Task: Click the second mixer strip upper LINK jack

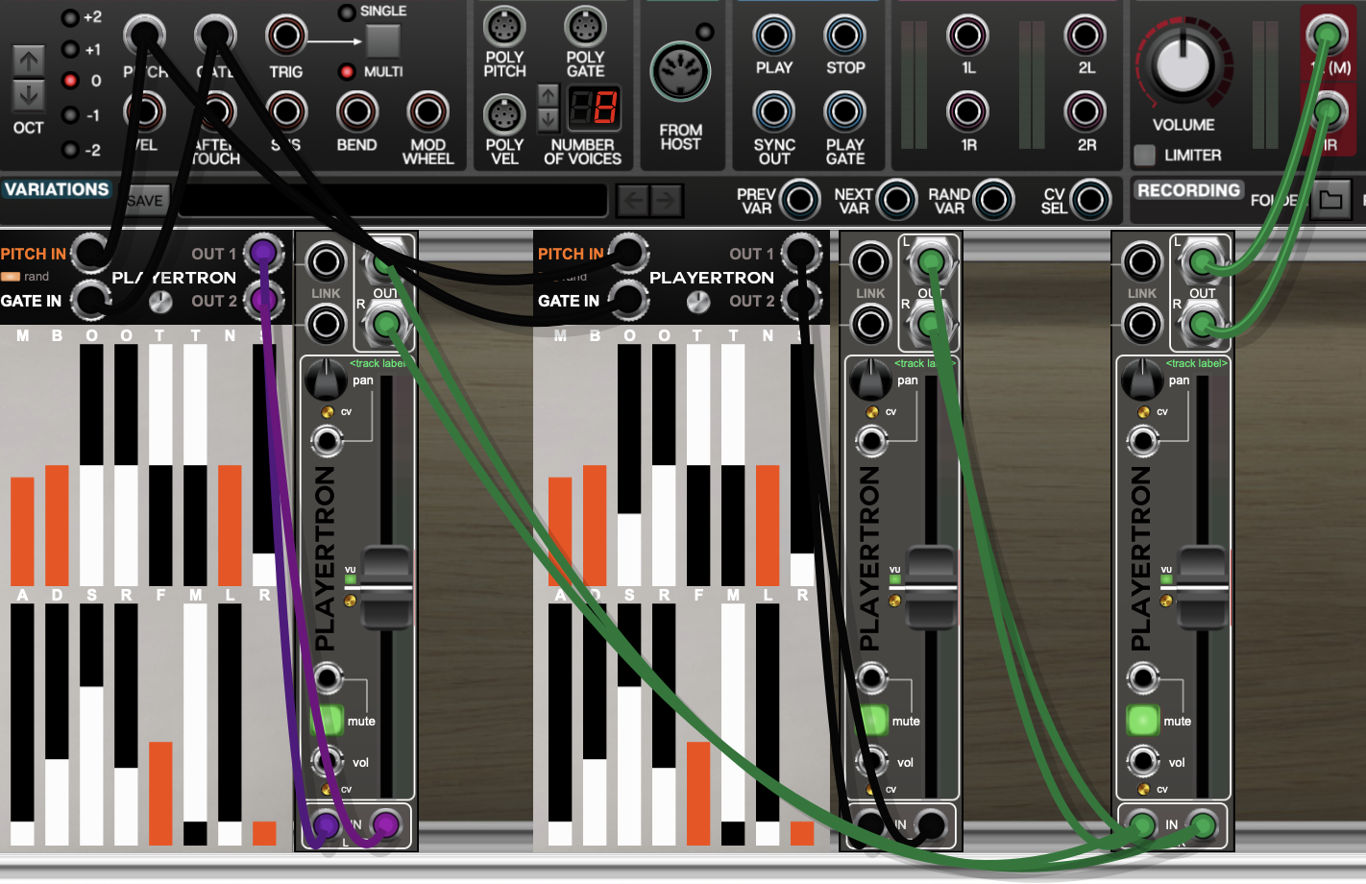Action: pos(870,261)
